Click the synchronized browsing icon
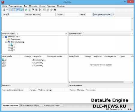135x112 pixels. pyautogui.click(x=51, y=10)
